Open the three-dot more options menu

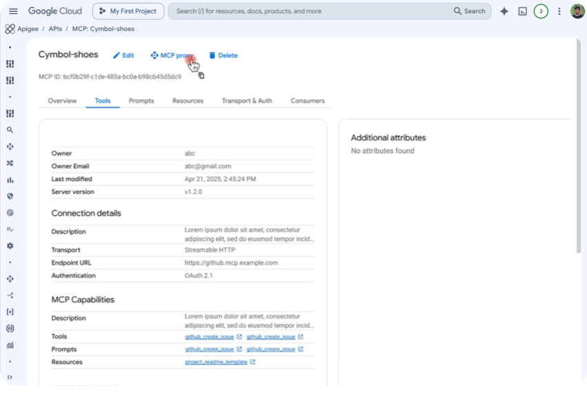click(559, 11)
